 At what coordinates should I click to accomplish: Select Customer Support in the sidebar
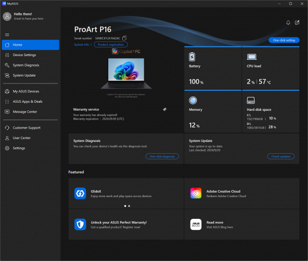click(26, 127)
